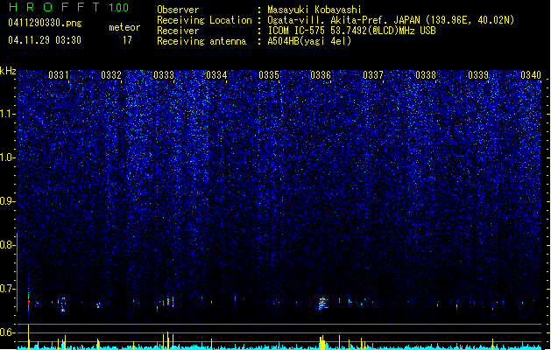Click the Receiver field label

(178, 31)
